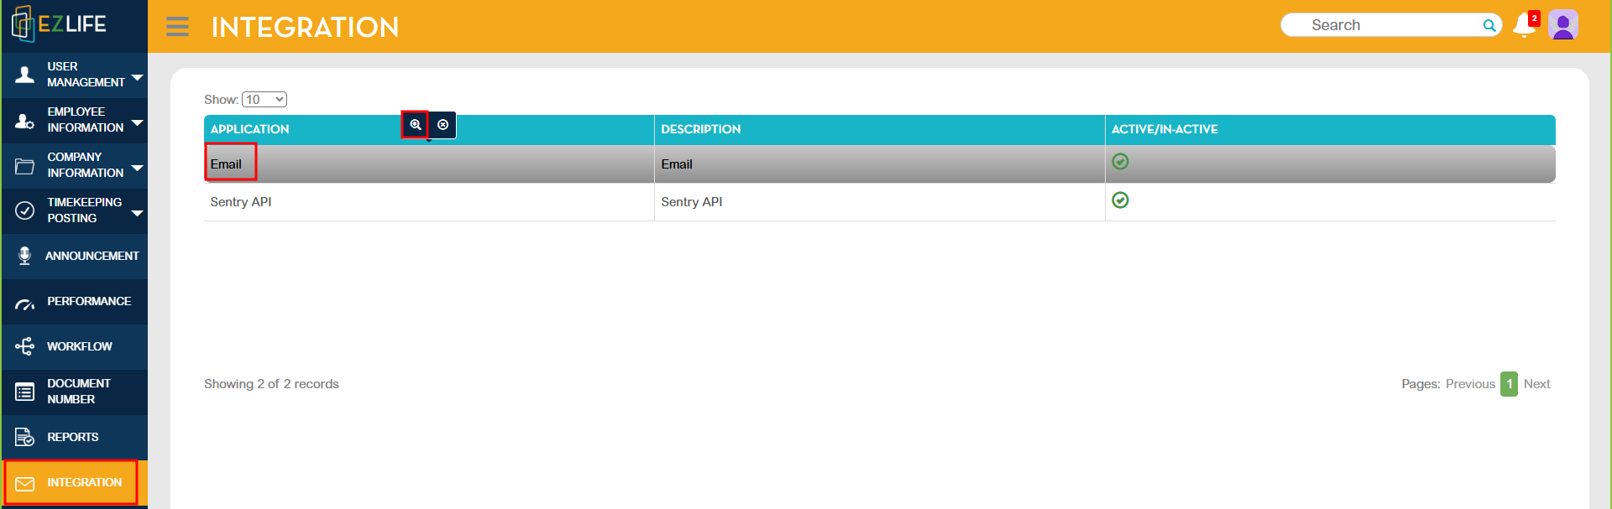The height and width of the screenshot is (509, 1612).
Task: Click the Integration envelope icon
Action: 25,484
